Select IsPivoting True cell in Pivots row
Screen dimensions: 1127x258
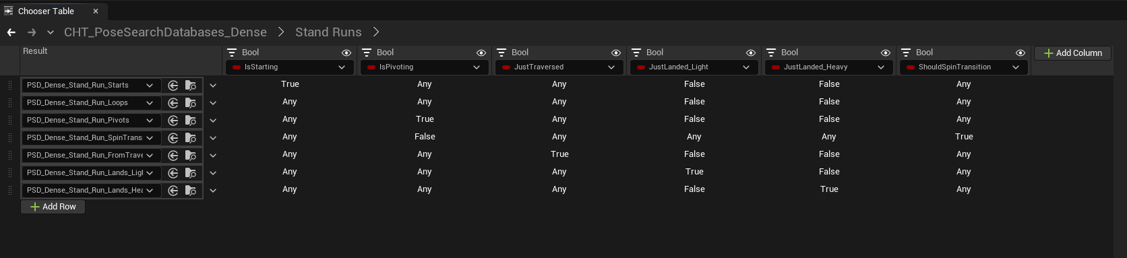[425, 119]
